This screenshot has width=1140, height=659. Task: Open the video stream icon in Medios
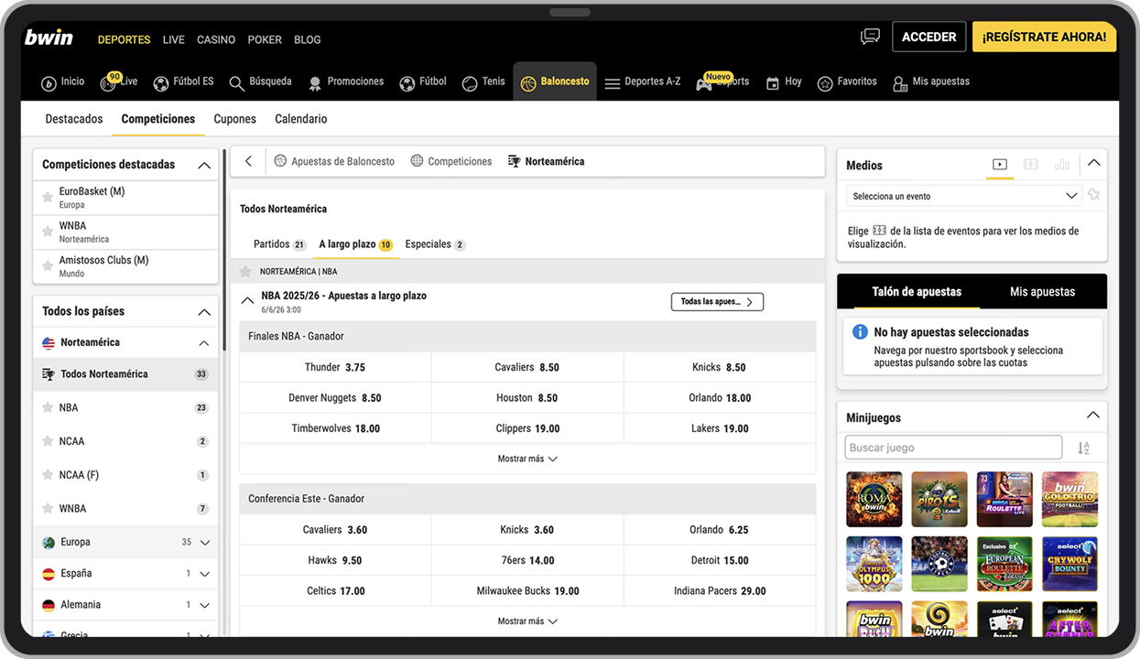(x=1000, y=165)
